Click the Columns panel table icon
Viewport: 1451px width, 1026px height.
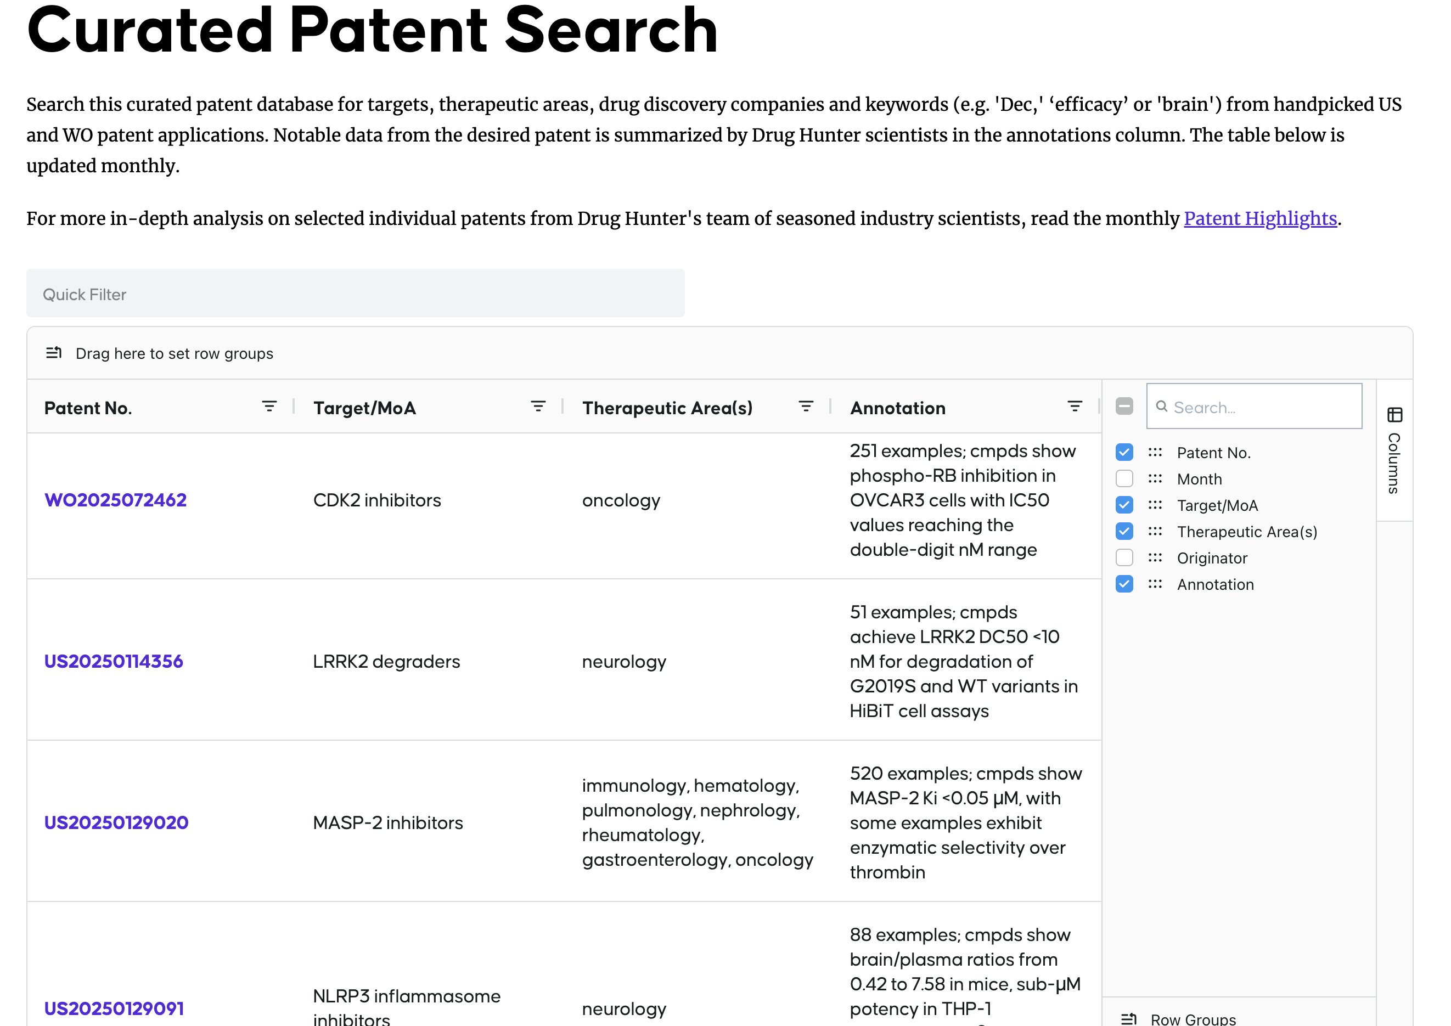[x=1395, y=415]
